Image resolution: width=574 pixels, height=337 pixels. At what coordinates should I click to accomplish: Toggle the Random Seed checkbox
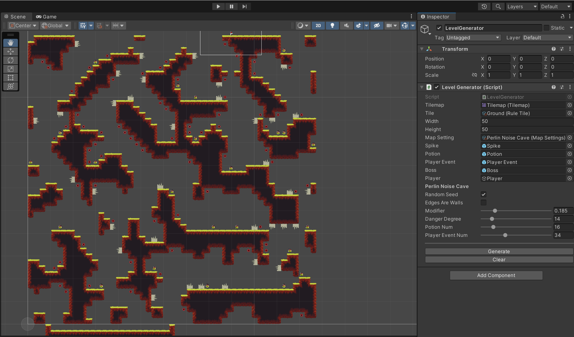coord(483,194)
